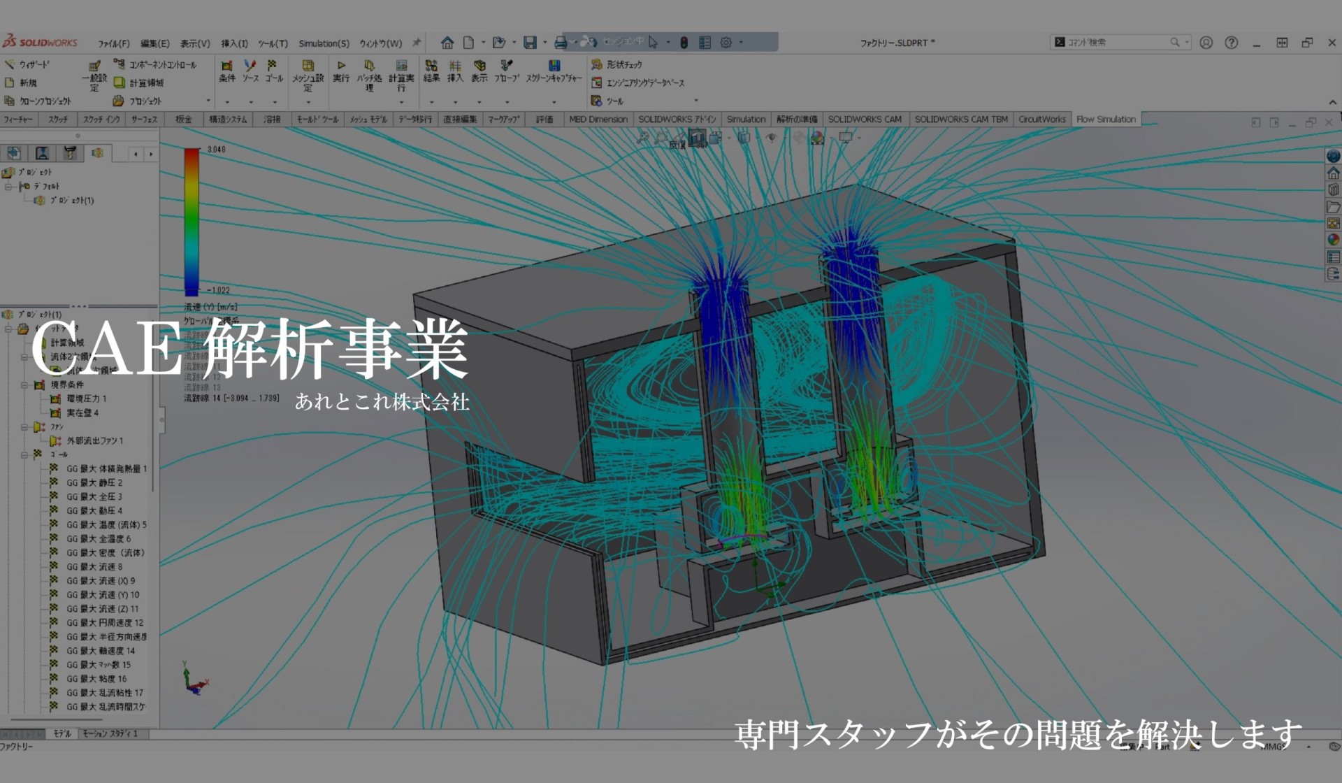Click the 流跡線 14 legend entry
The width and height of the screenshot is (1342, 783).
231,398
